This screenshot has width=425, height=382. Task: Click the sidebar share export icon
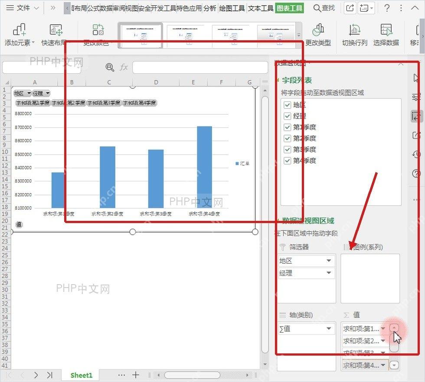[x=416, y=135]
